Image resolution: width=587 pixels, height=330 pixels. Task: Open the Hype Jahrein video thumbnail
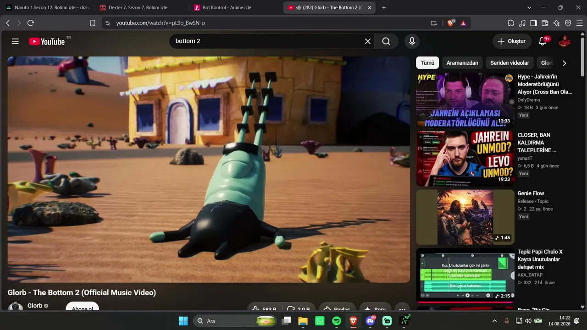[x=465, y=100]
